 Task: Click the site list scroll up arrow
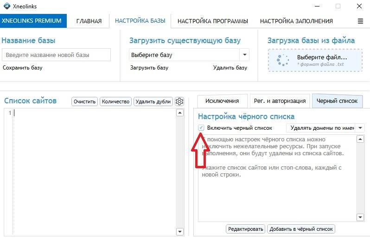(180, 113)
